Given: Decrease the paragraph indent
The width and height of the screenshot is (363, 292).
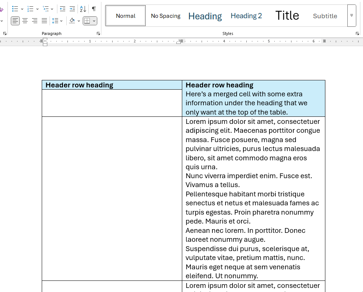Looking at the screenshot, I should [x=63, y=9].
